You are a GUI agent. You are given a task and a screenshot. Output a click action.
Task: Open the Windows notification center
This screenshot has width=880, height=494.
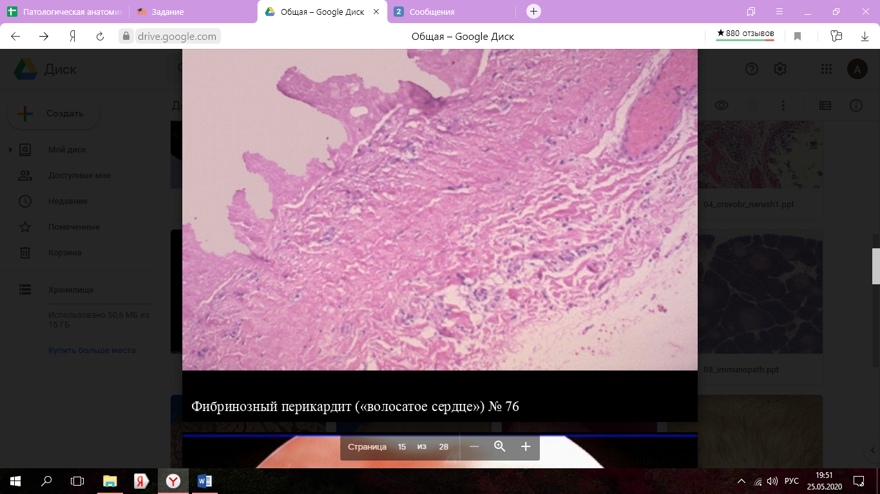(859, 480)
